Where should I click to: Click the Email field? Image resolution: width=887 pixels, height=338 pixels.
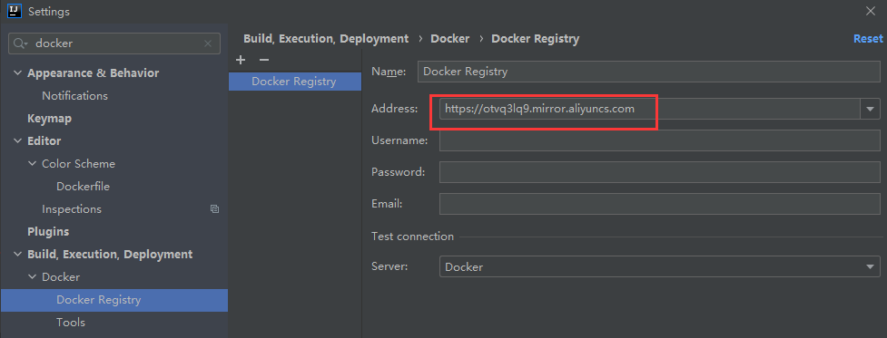pos(660,204)
